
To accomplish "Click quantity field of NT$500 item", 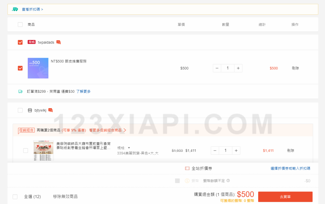I will [227, 68].
